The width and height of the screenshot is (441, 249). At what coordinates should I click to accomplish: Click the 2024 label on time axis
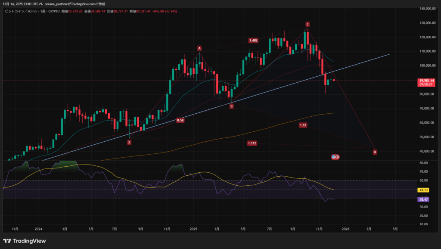point(38,229)
